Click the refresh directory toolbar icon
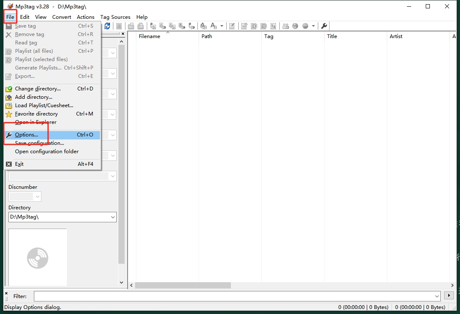Screen dimensions: 460x314 [x=107, y=26]
